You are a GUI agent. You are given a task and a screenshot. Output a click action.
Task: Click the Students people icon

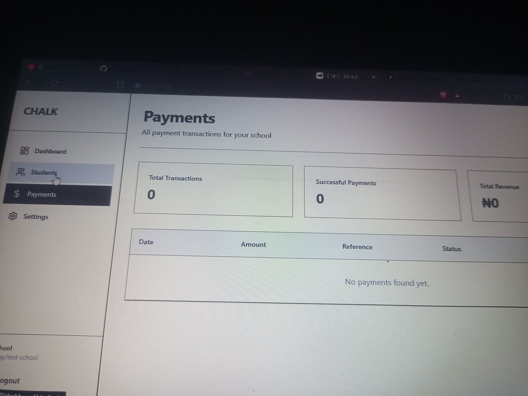click(x=21, y=172)
